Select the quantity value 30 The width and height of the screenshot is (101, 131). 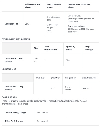click(x=52, y=88)
